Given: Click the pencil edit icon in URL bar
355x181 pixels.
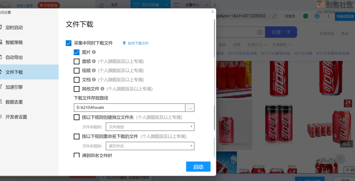Looking at the screenshot, I should click(274, 16).
